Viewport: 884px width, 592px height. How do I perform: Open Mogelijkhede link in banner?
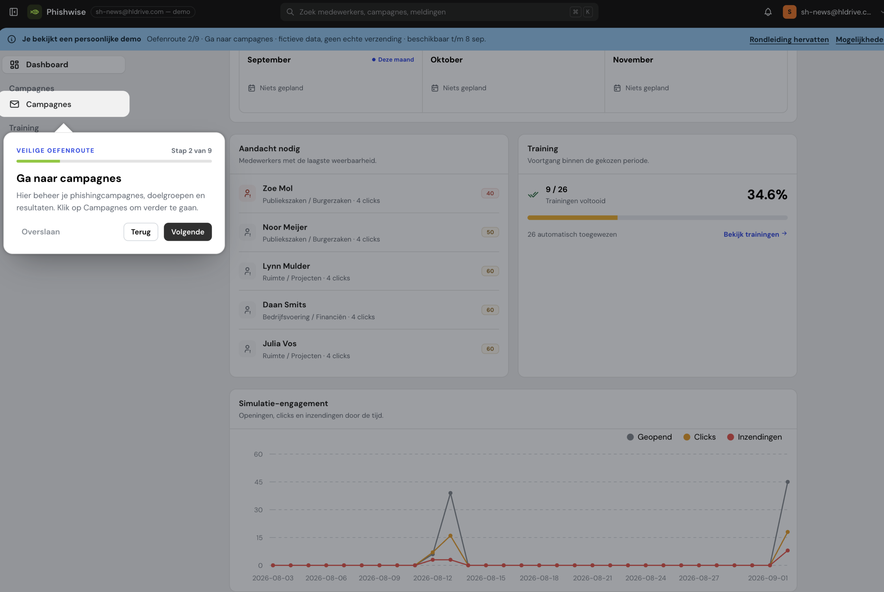point(859,40)
